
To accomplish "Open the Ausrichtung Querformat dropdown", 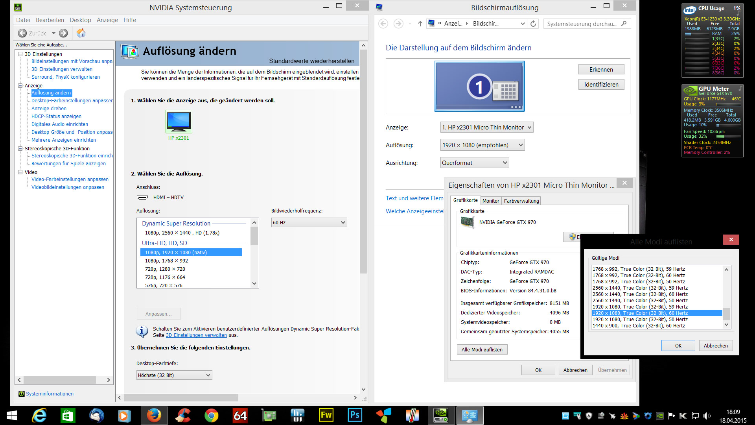I will point(475,163).
